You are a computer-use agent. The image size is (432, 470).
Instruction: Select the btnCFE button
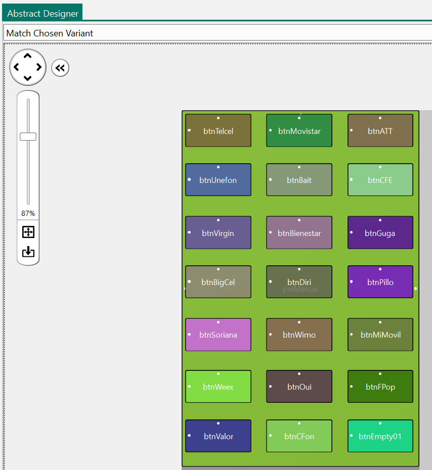coord(380,180)
